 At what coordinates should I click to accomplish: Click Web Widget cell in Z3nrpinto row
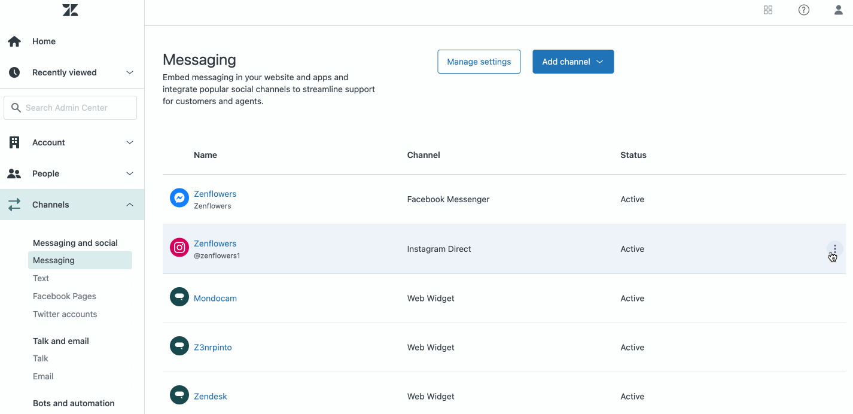[431, 347]
